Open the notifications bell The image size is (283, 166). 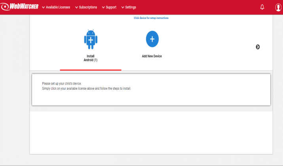tap(262, 7)
